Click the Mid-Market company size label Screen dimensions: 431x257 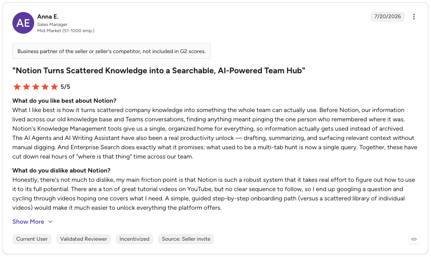(x=66, y=31)
